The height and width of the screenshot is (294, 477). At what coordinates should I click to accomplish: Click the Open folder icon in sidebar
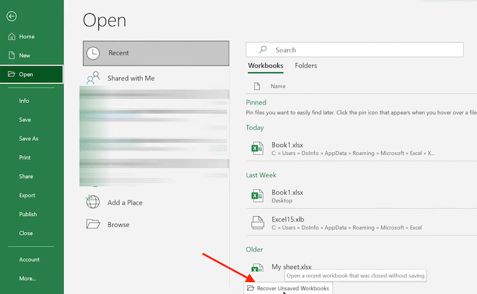pyautogui.click(x=11, y=74)
